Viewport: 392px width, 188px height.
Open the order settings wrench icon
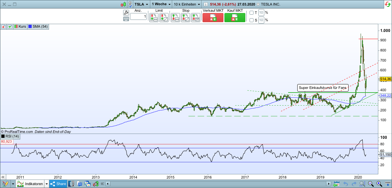[126, 13]
